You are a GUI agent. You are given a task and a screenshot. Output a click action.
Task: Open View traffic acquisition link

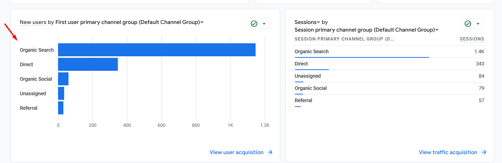pyautogui.click(x=448, y=152)
